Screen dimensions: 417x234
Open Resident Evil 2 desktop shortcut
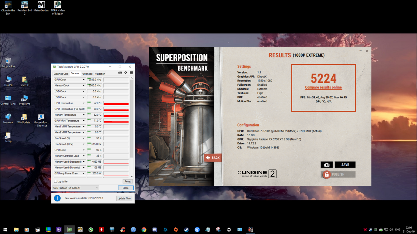click(24, 8)
